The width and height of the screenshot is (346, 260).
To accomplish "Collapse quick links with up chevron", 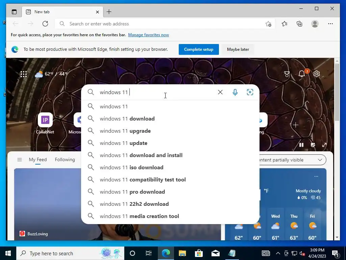I will (x=307, y=102).
